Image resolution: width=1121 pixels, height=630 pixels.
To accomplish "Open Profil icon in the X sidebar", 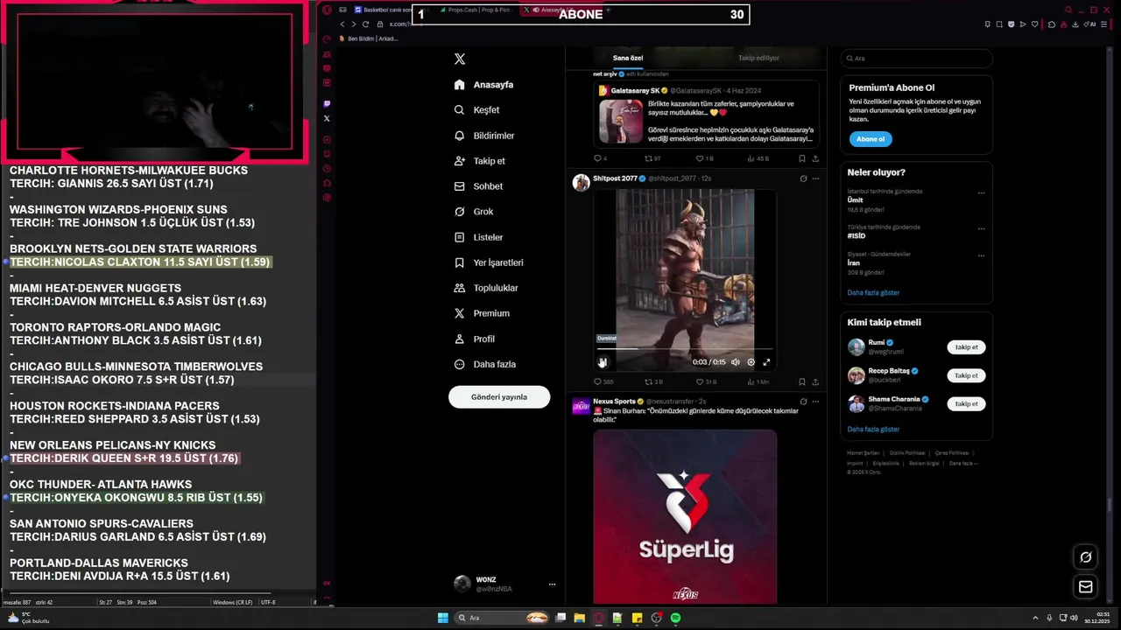I will point(460,339).
